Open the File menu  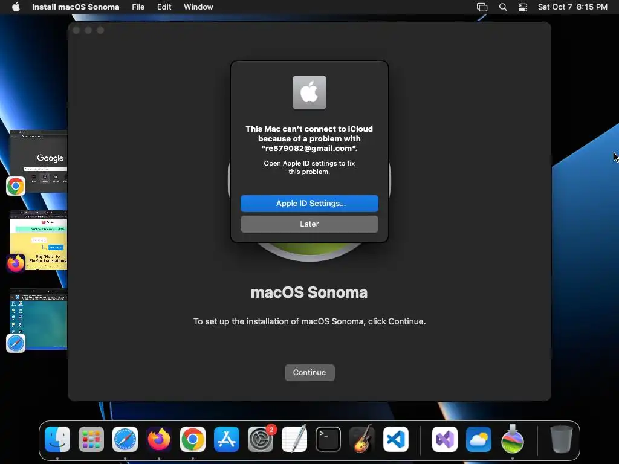point(138,7)
